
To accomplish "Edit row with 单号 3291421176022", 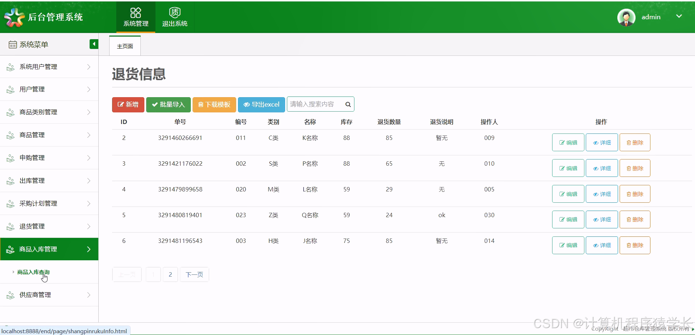I will coord(568,168).
